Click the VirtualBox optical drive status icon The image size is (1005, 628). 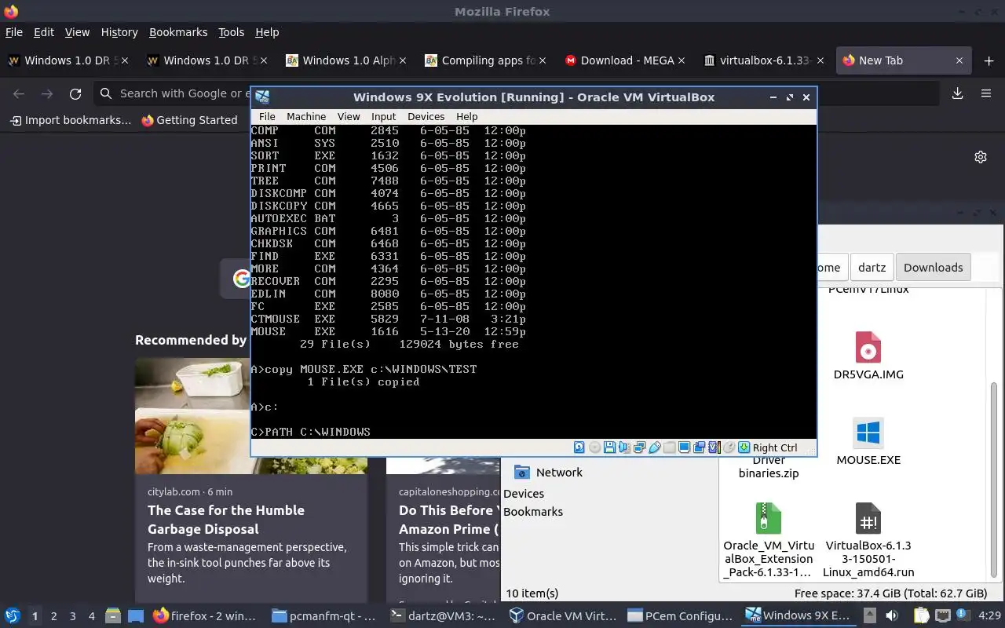pos(594,447)
